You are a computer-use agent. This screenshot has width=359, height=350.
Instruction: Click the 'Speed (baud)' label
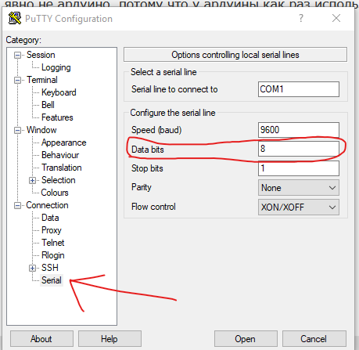[x=156, y=130]
